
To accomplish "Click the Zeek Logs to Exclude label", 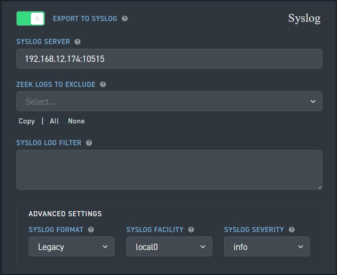I will [x=56, y=85].
